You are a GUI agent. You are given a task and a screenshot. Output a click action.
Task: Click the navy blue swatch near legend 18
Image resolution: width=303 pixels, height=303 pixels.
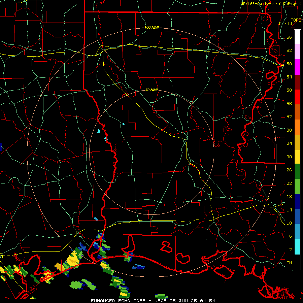click(x=297, y=202)
